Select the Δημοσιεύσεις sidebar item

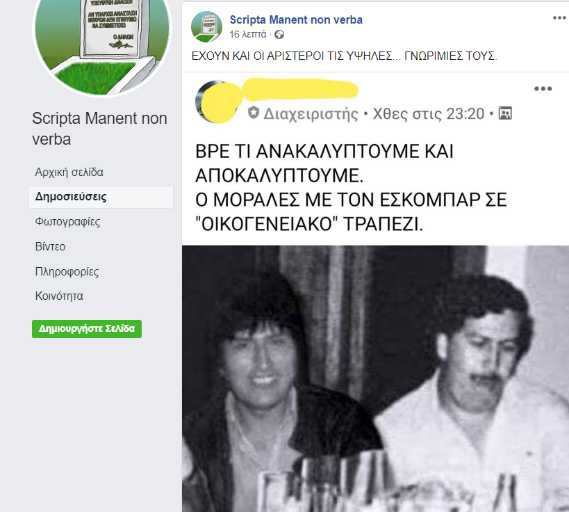point(101,197)
